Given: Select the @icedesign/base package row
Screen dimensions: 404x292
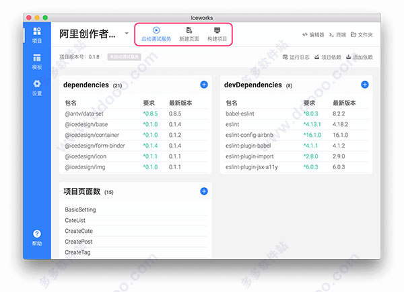Looking at the screenshot, I should (x=136, y=124).
